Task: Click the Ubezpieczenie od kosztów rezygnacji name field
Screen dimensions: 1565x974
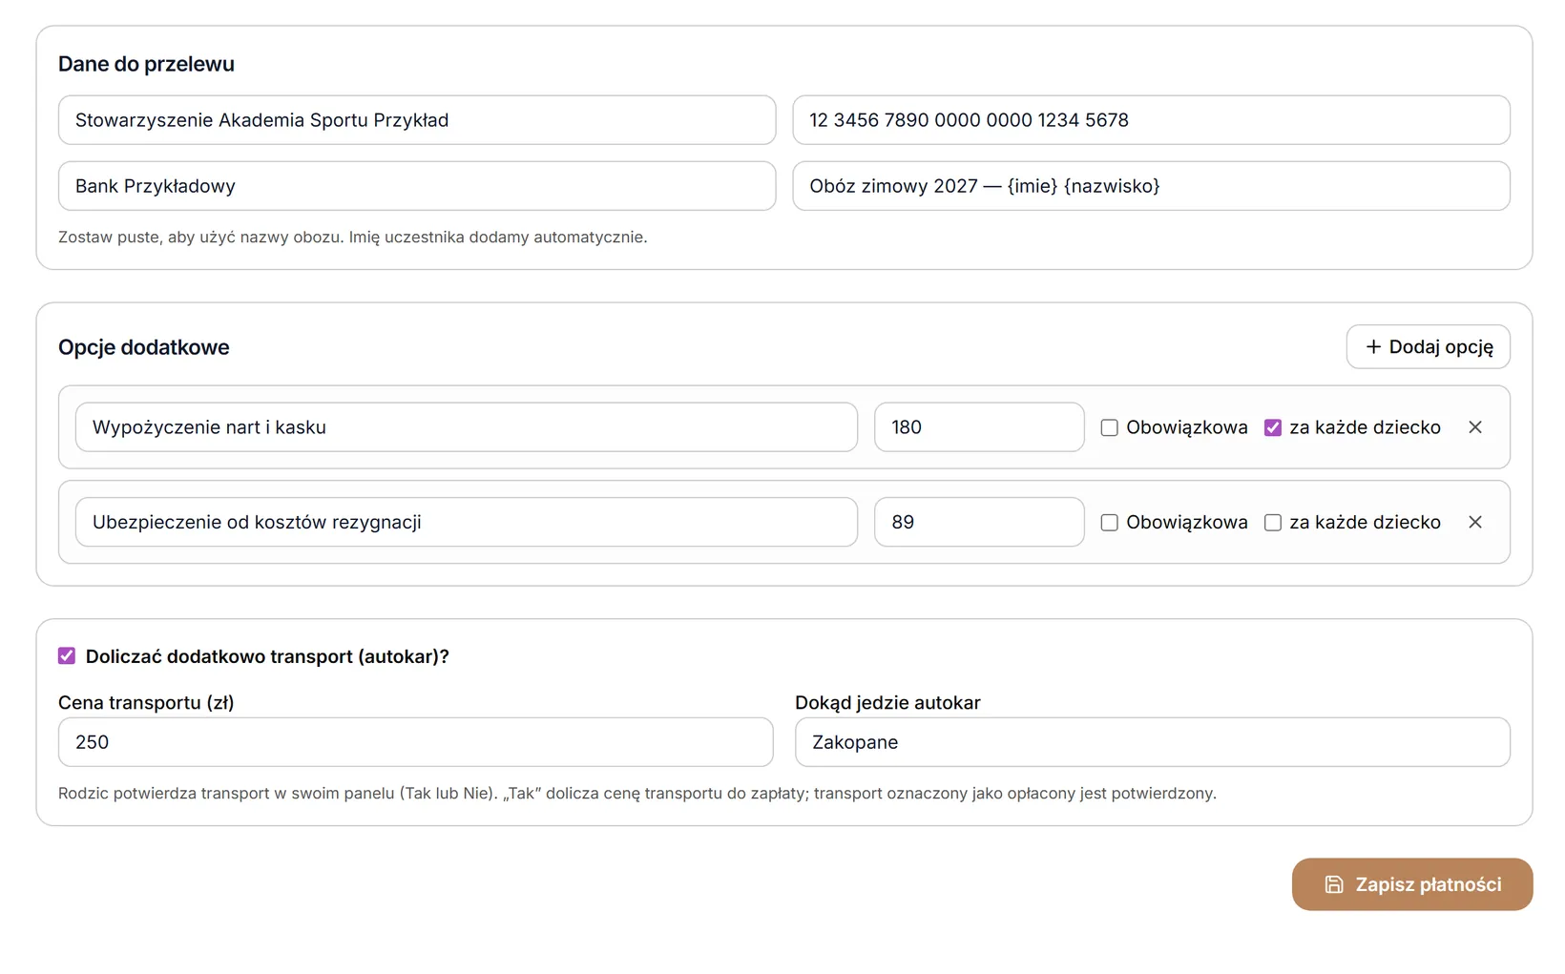Action: (x=467, y=522)
